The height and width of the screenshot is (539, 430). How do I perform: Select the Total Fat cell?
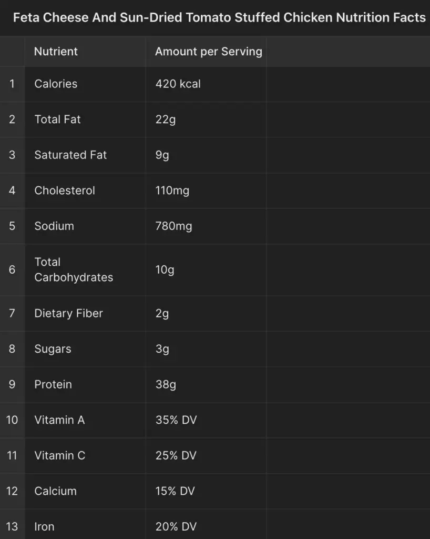85,119
